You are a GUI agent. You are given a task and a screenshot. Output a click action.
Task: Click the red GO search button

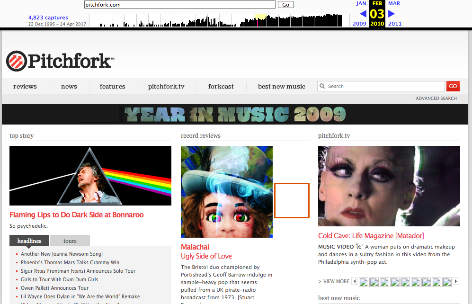[x=453, y=86]
